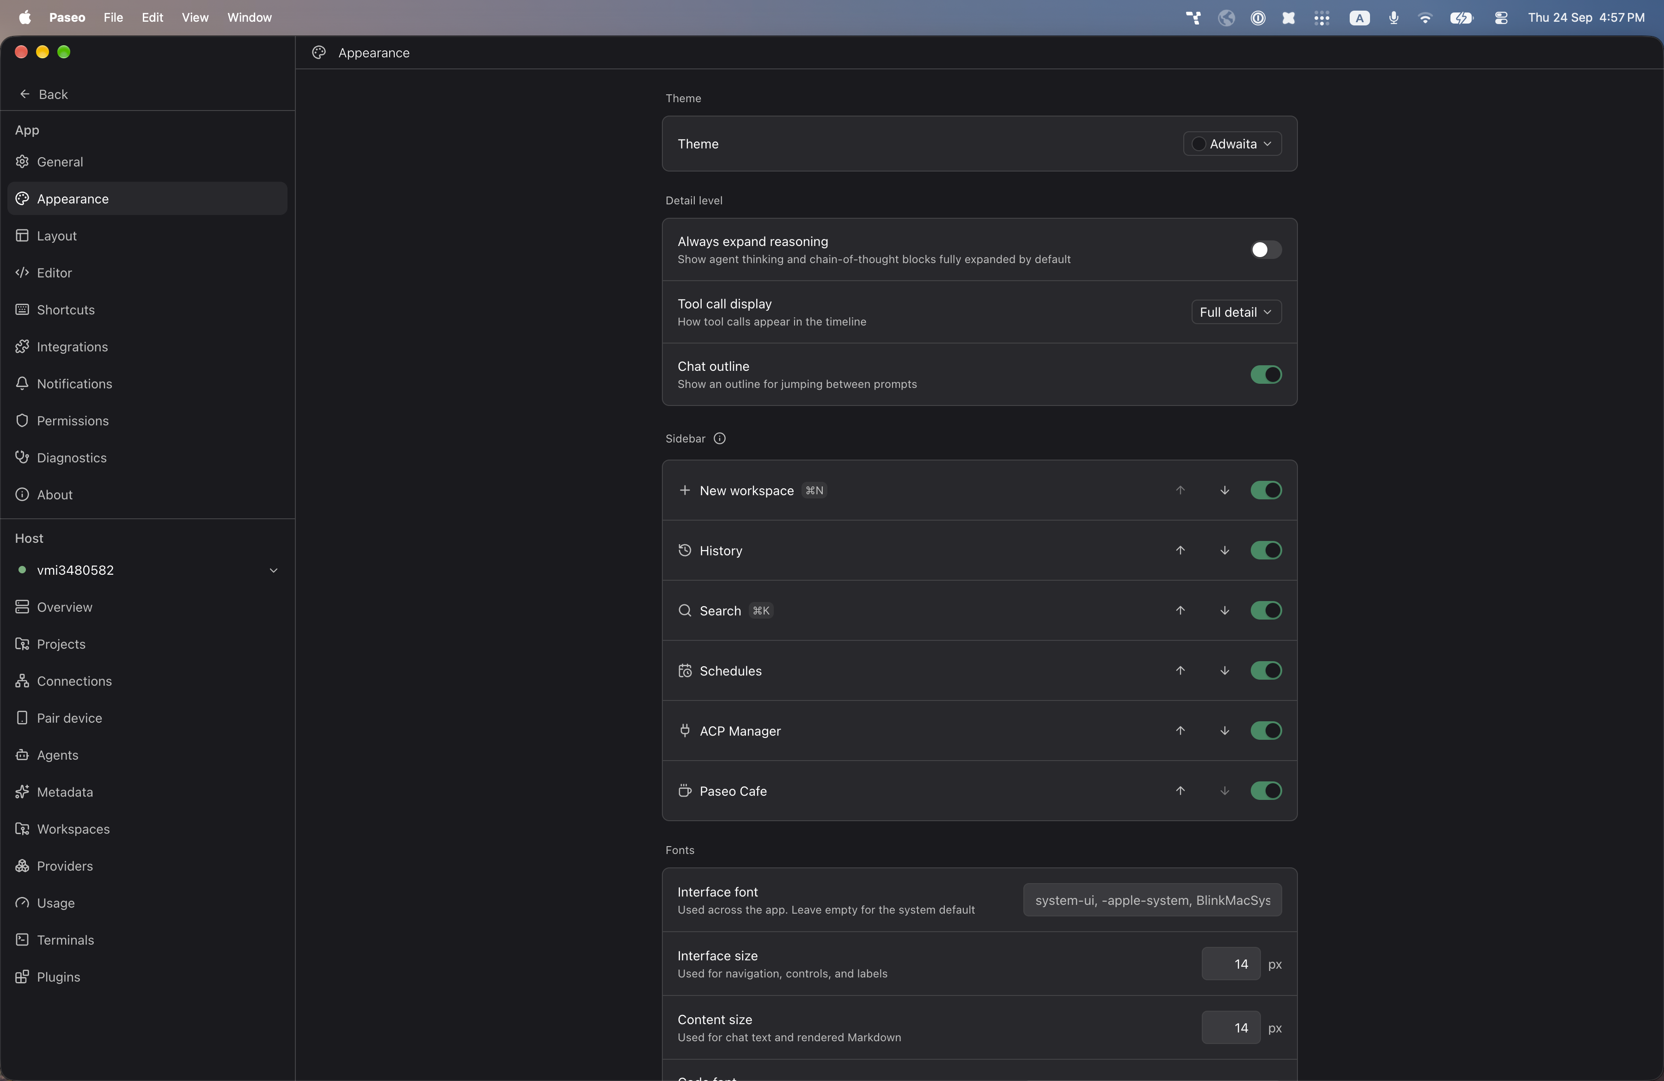Move Paseo Cafe up with arrow
Screen dimensions: 1664x1081
pos(1180,791)
